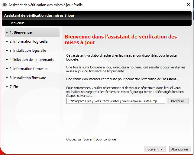Select step 5. Information firmware
This screenshot has width=194, height=155.
tap(28, 69)
